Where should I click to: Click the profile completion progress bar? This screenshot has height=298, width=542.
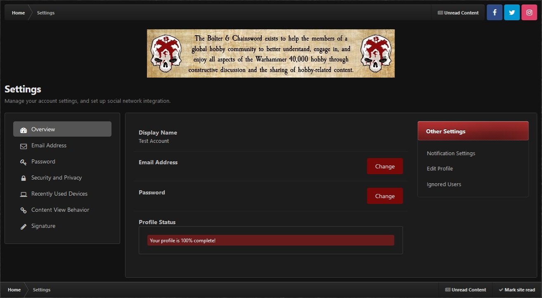tap(271, 240)
